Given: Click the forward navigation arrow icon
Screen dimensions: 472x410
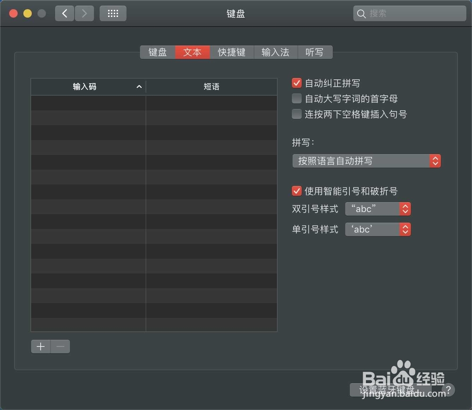Looking at the screenshot, I should [84, 13].
